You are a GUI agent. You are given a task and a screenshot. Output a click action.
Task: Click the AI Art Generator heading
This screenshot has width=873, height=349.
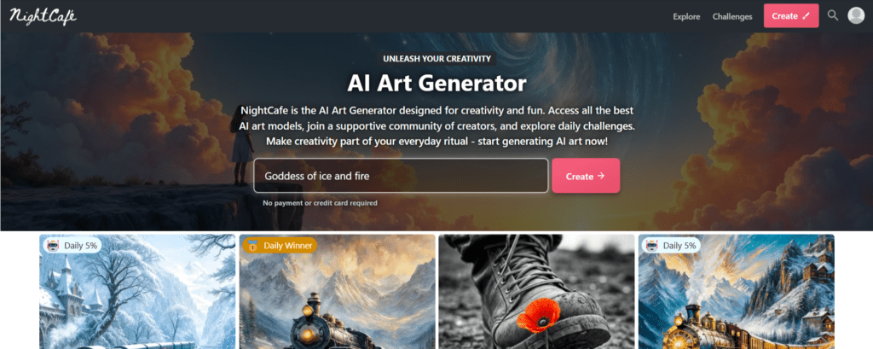pyautogui.click(x=436, y=84)
